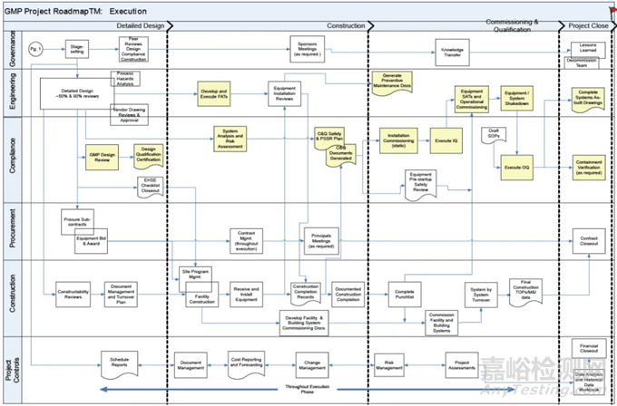Click Generate Preventive Maintenance Docs shape
The image size is (617, 406).
tap(392, 80)
